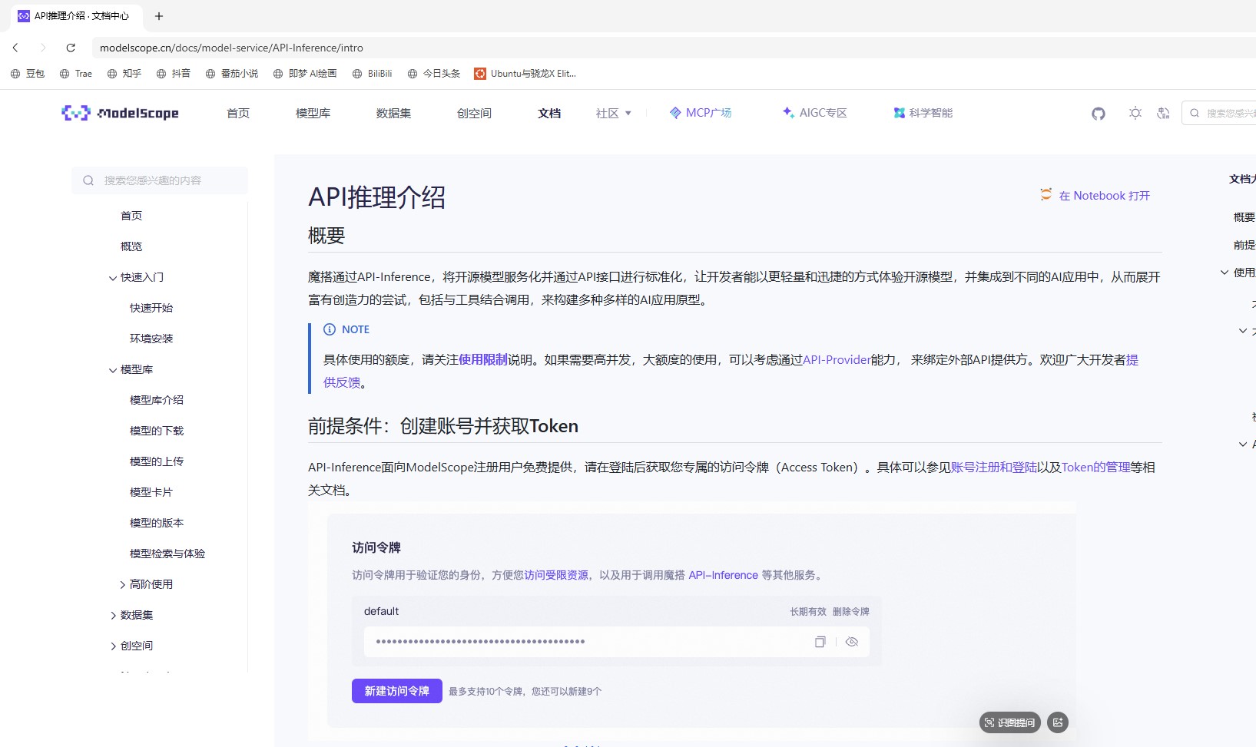The image size is (1256, 747).
Task: Open the 今日头条 bookmark
Action: (x=434, y=74)
